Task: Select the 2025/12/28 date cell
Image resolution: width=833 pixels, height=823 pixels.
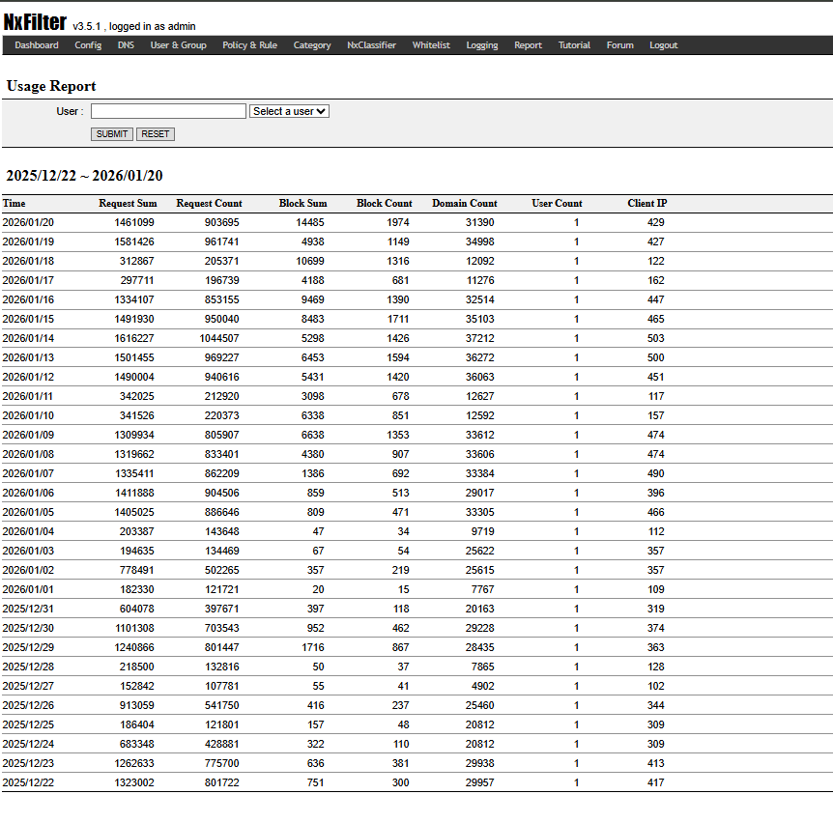Action: point(28,667)
